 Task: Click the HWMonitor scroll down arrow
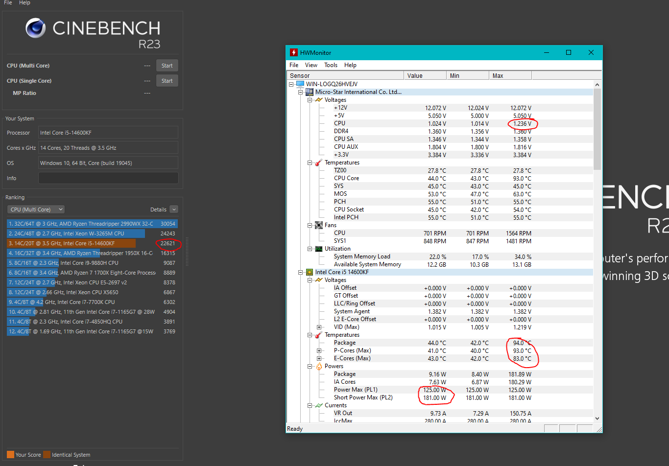[x=597, y=419]
